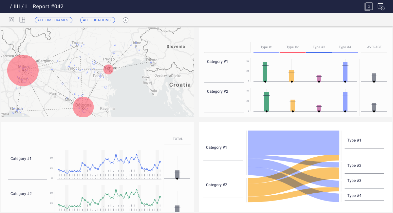The width and height of the screenshot is (393, 213).
Task: Open the calendar schedule icon
Action: pos(381,6)
